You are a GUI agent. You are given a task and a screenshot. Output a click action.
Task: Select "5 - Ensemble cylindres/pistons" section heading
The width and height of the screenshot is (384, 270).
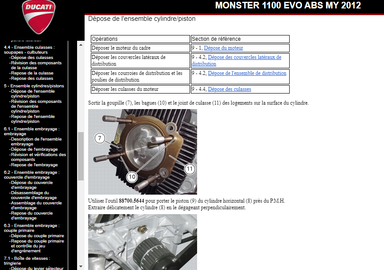pos(34,86)
